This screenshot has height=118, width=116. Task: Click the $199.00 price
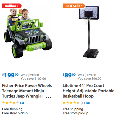10,75
